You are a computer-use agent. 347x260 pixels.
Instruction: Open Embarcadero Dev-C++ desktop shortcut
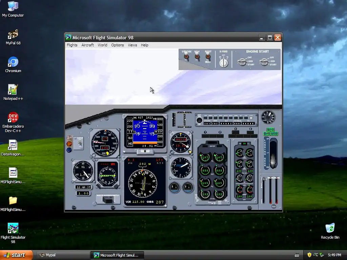click(13, 122)
